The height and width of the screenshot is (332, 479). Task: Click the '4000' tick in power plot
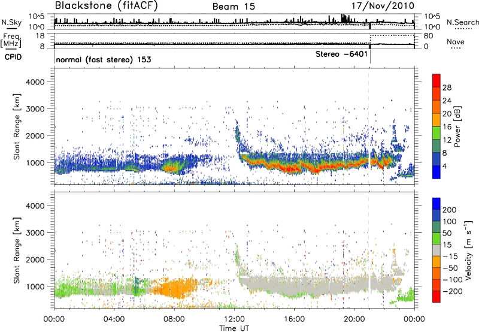[35, 82]
